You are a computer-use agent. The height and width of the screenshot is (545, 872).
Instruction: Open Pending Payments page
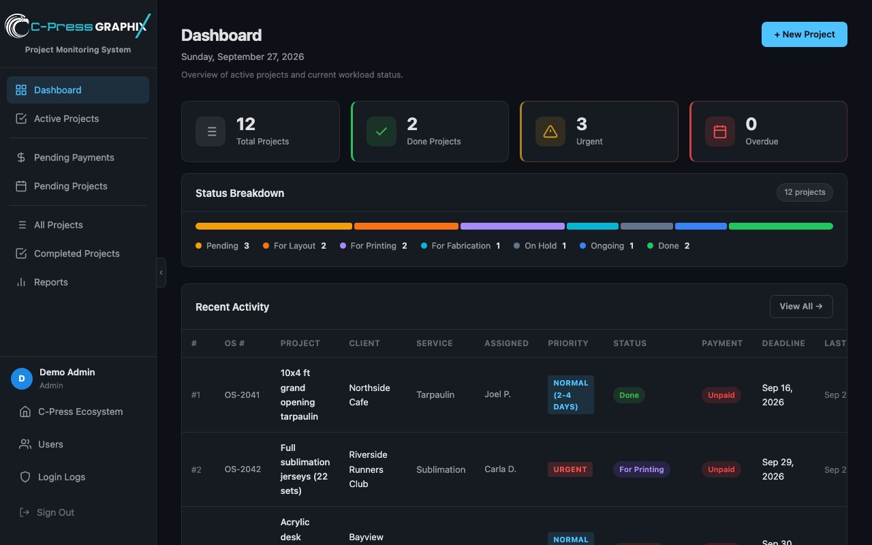point(78,157)
